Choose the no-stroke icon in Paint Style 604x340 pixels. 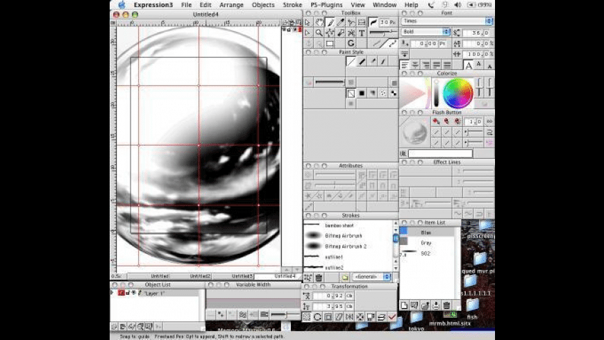[351, 61]
